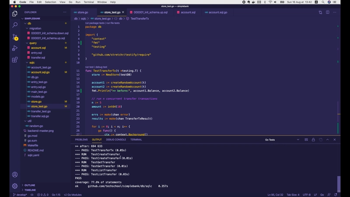Maximize the panel with chevron up
Viewport: 350px width, 197px height.
pyautogui.click(x=328, y=139)
